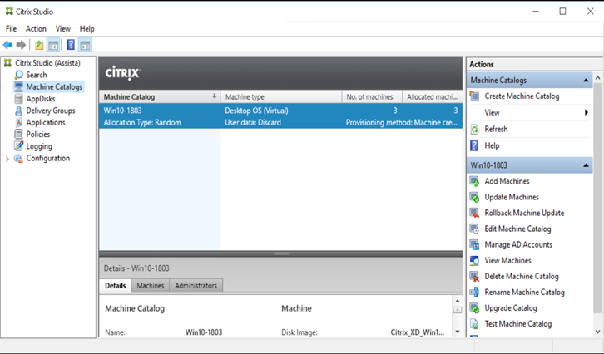The image size is (604, 354).
Task: Click the Rollback Machine Update icon
Action: tap(474, 213)
